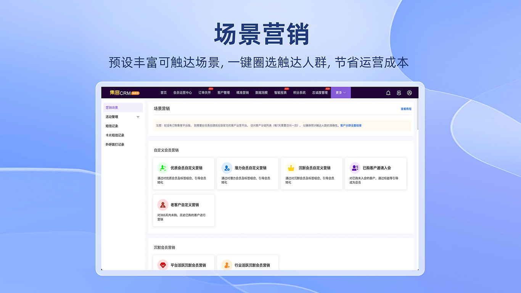
Task: Open the 潜力会员自定义营销 card title
Action: click(251, 168)
